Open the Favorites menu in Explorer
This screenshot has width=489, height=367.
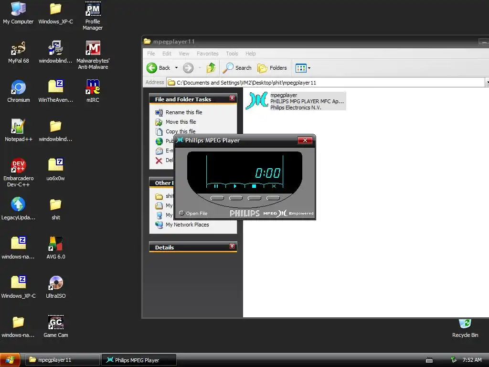[x=207, y=54]
